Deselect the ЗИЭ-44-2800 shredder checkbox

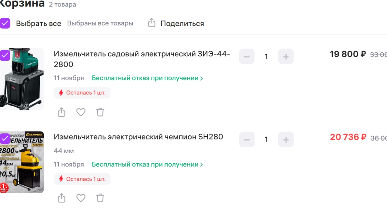[5, 55]
